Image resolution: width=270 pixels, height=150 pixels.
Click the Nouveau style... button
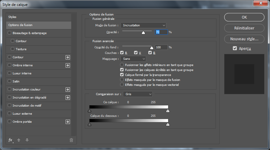point(244,39)
